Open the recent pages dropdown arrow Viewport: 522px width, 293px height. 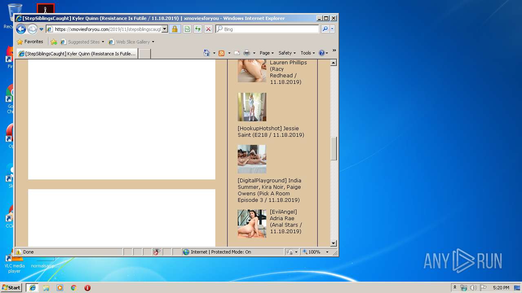(x=41, y=29)
